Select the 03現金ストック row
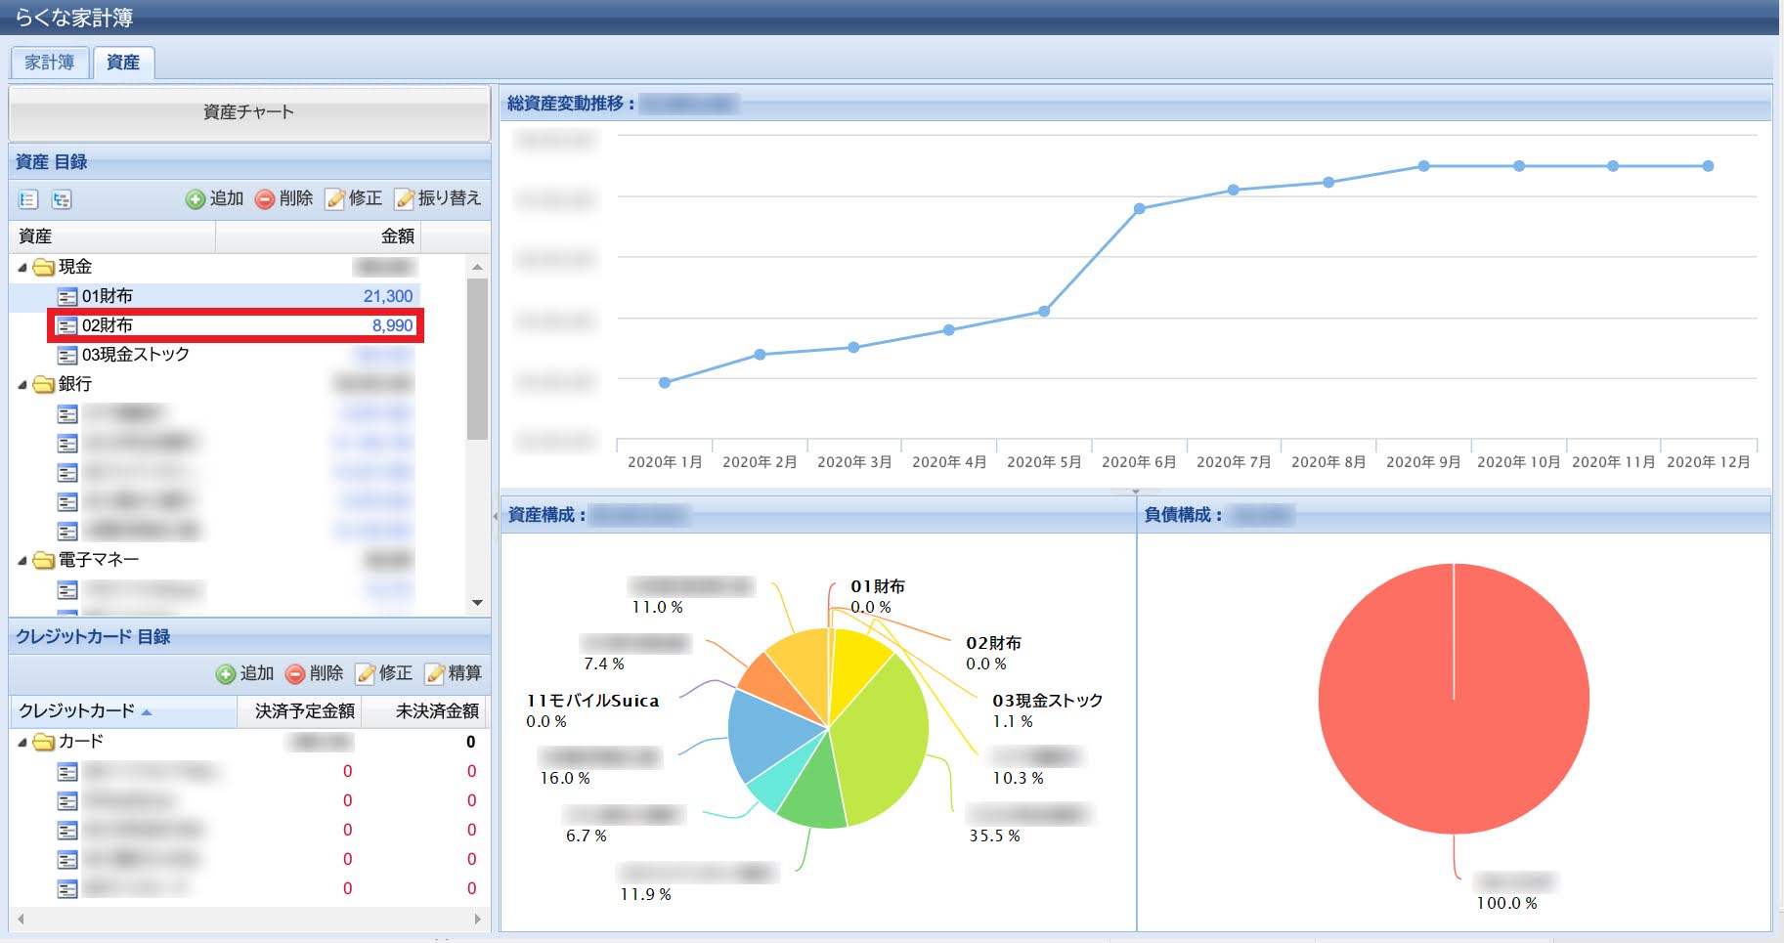 (215, 355)
